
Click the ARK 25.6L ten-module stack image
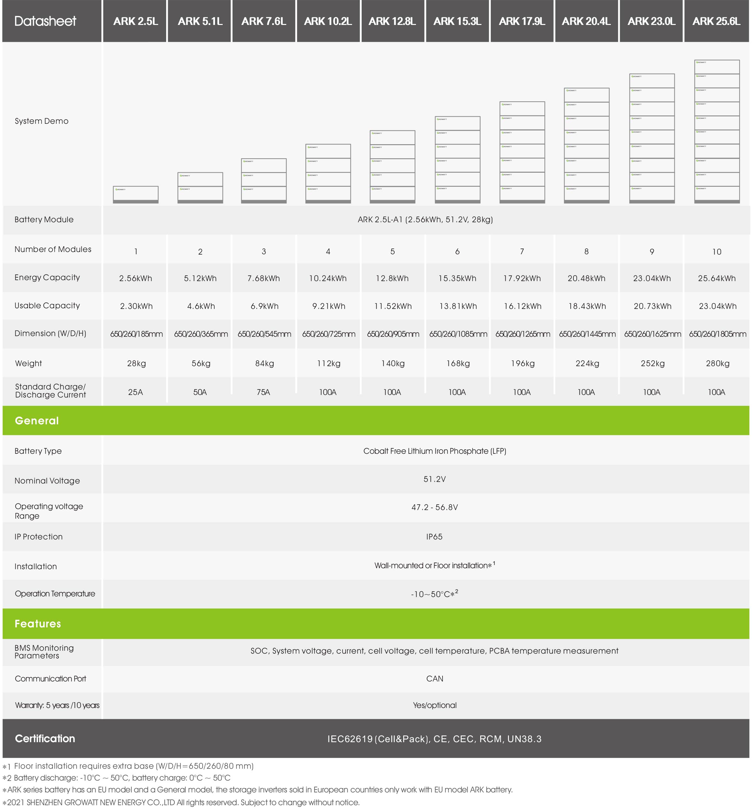click(716, 131)
